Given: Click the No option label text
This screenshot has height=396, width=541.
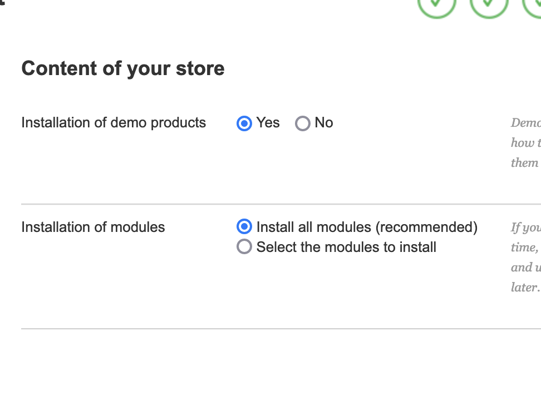Looking at the screenshot, I should click(324, 123).
